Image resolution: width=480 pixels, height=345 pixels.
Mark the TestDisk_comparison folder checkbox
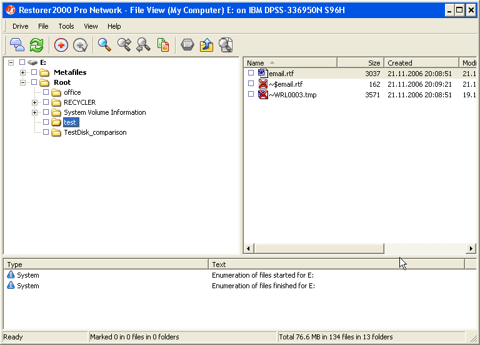[46, 132]
